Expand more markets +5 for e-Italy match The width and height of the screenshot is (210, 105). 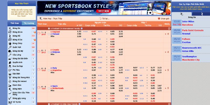167,70
